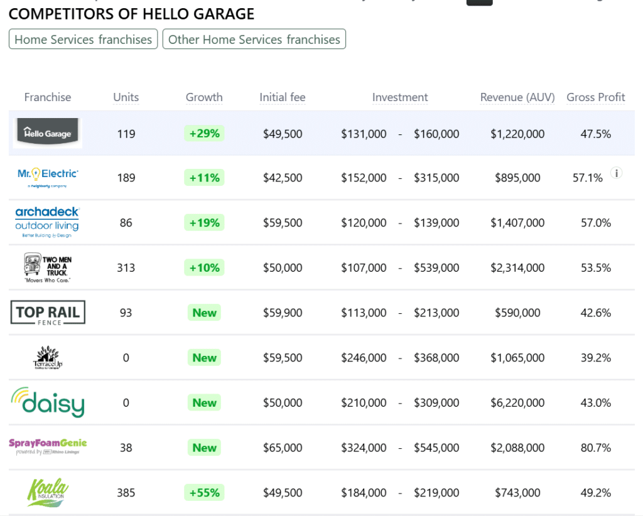Open the Archadeck Outdoor Living logo

click(x=47, y=222)
